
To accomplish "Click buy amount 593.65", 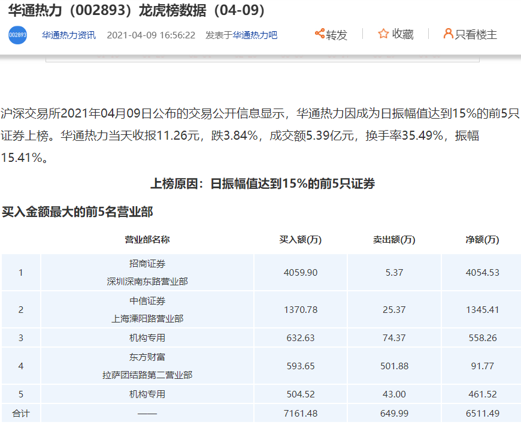I will [x=301, y=366].
